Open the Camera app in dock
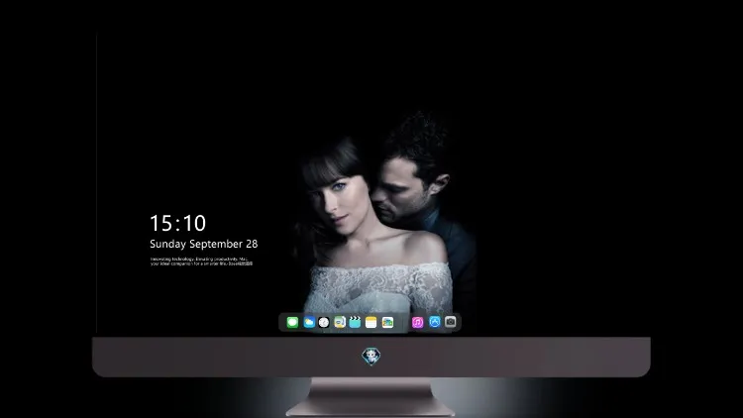Viewport: 743px width, 418px height. (x=450, y=322)
